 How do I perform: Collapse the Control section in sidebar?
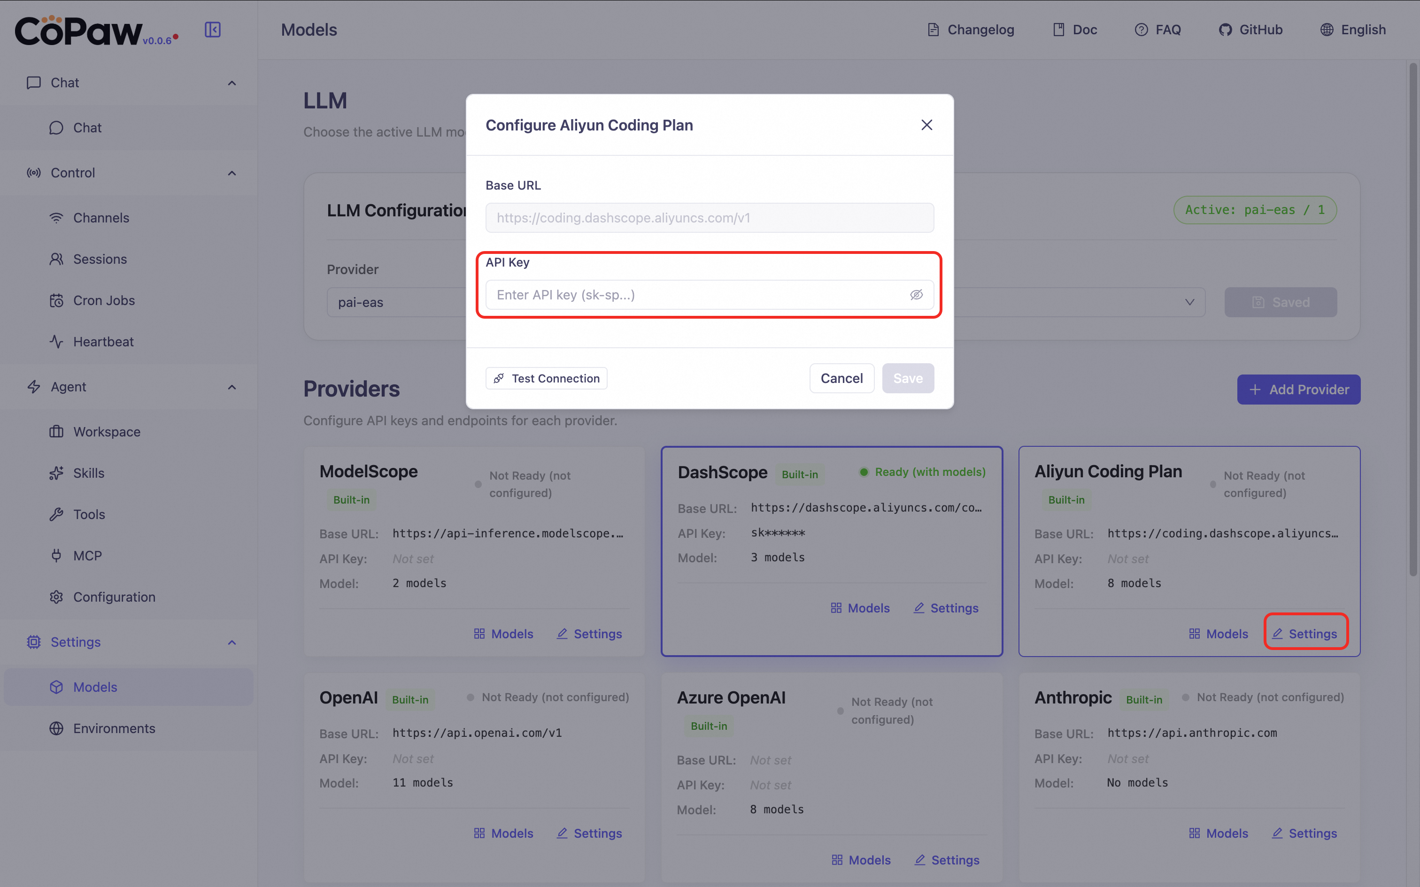(232, 173)
